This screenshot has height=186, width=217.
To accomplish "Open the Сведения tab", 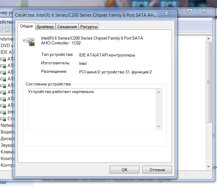I will [67, 27].
